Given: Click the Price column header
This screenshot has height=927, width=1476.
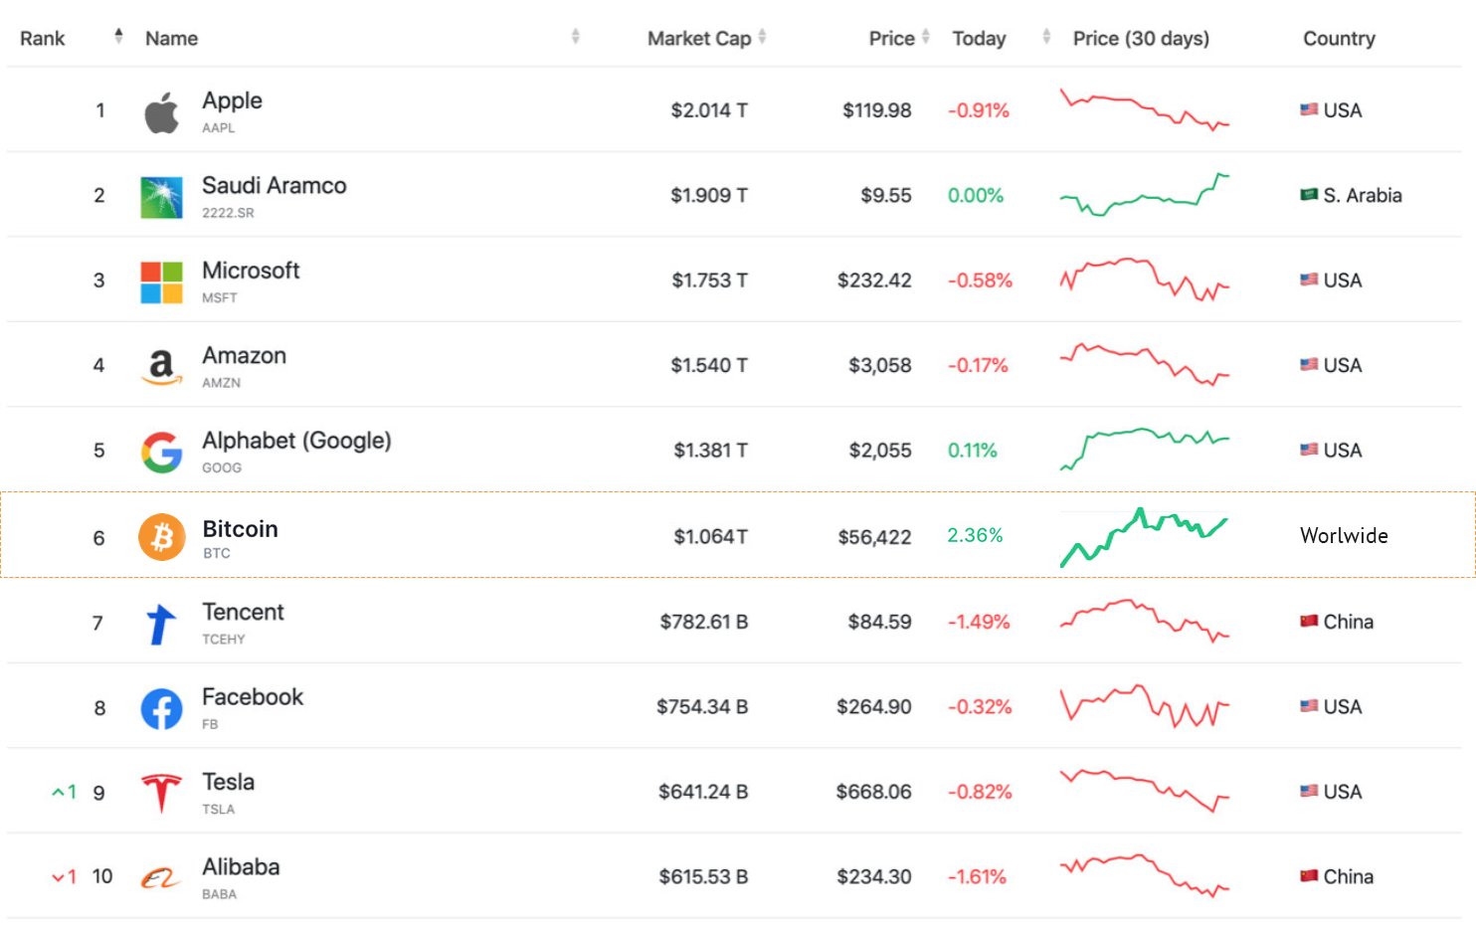Looking at the screenshot, I should click(892, 38).
